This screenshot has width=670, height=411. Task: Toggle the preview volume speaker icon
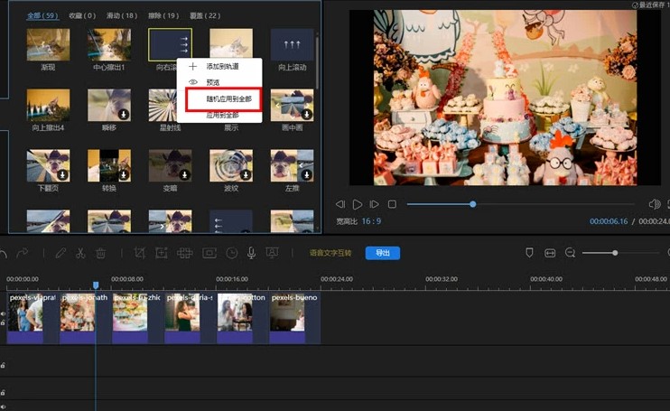tap(655, 204)
